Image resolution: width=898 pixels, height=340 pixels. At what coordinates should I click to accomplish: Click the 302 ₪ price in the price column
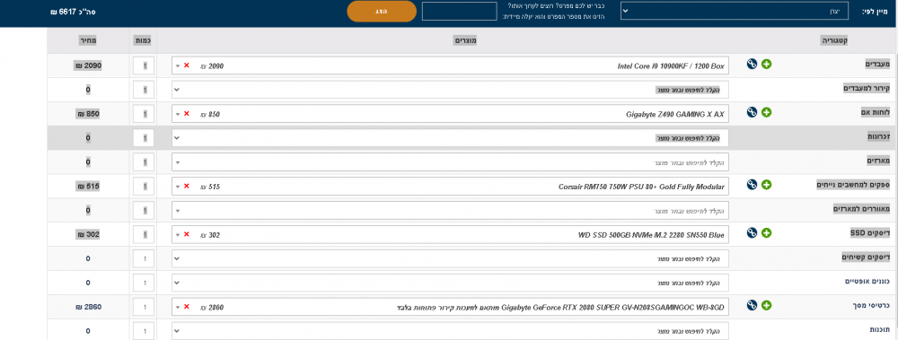pyautogui.click(x=88, y=235)
